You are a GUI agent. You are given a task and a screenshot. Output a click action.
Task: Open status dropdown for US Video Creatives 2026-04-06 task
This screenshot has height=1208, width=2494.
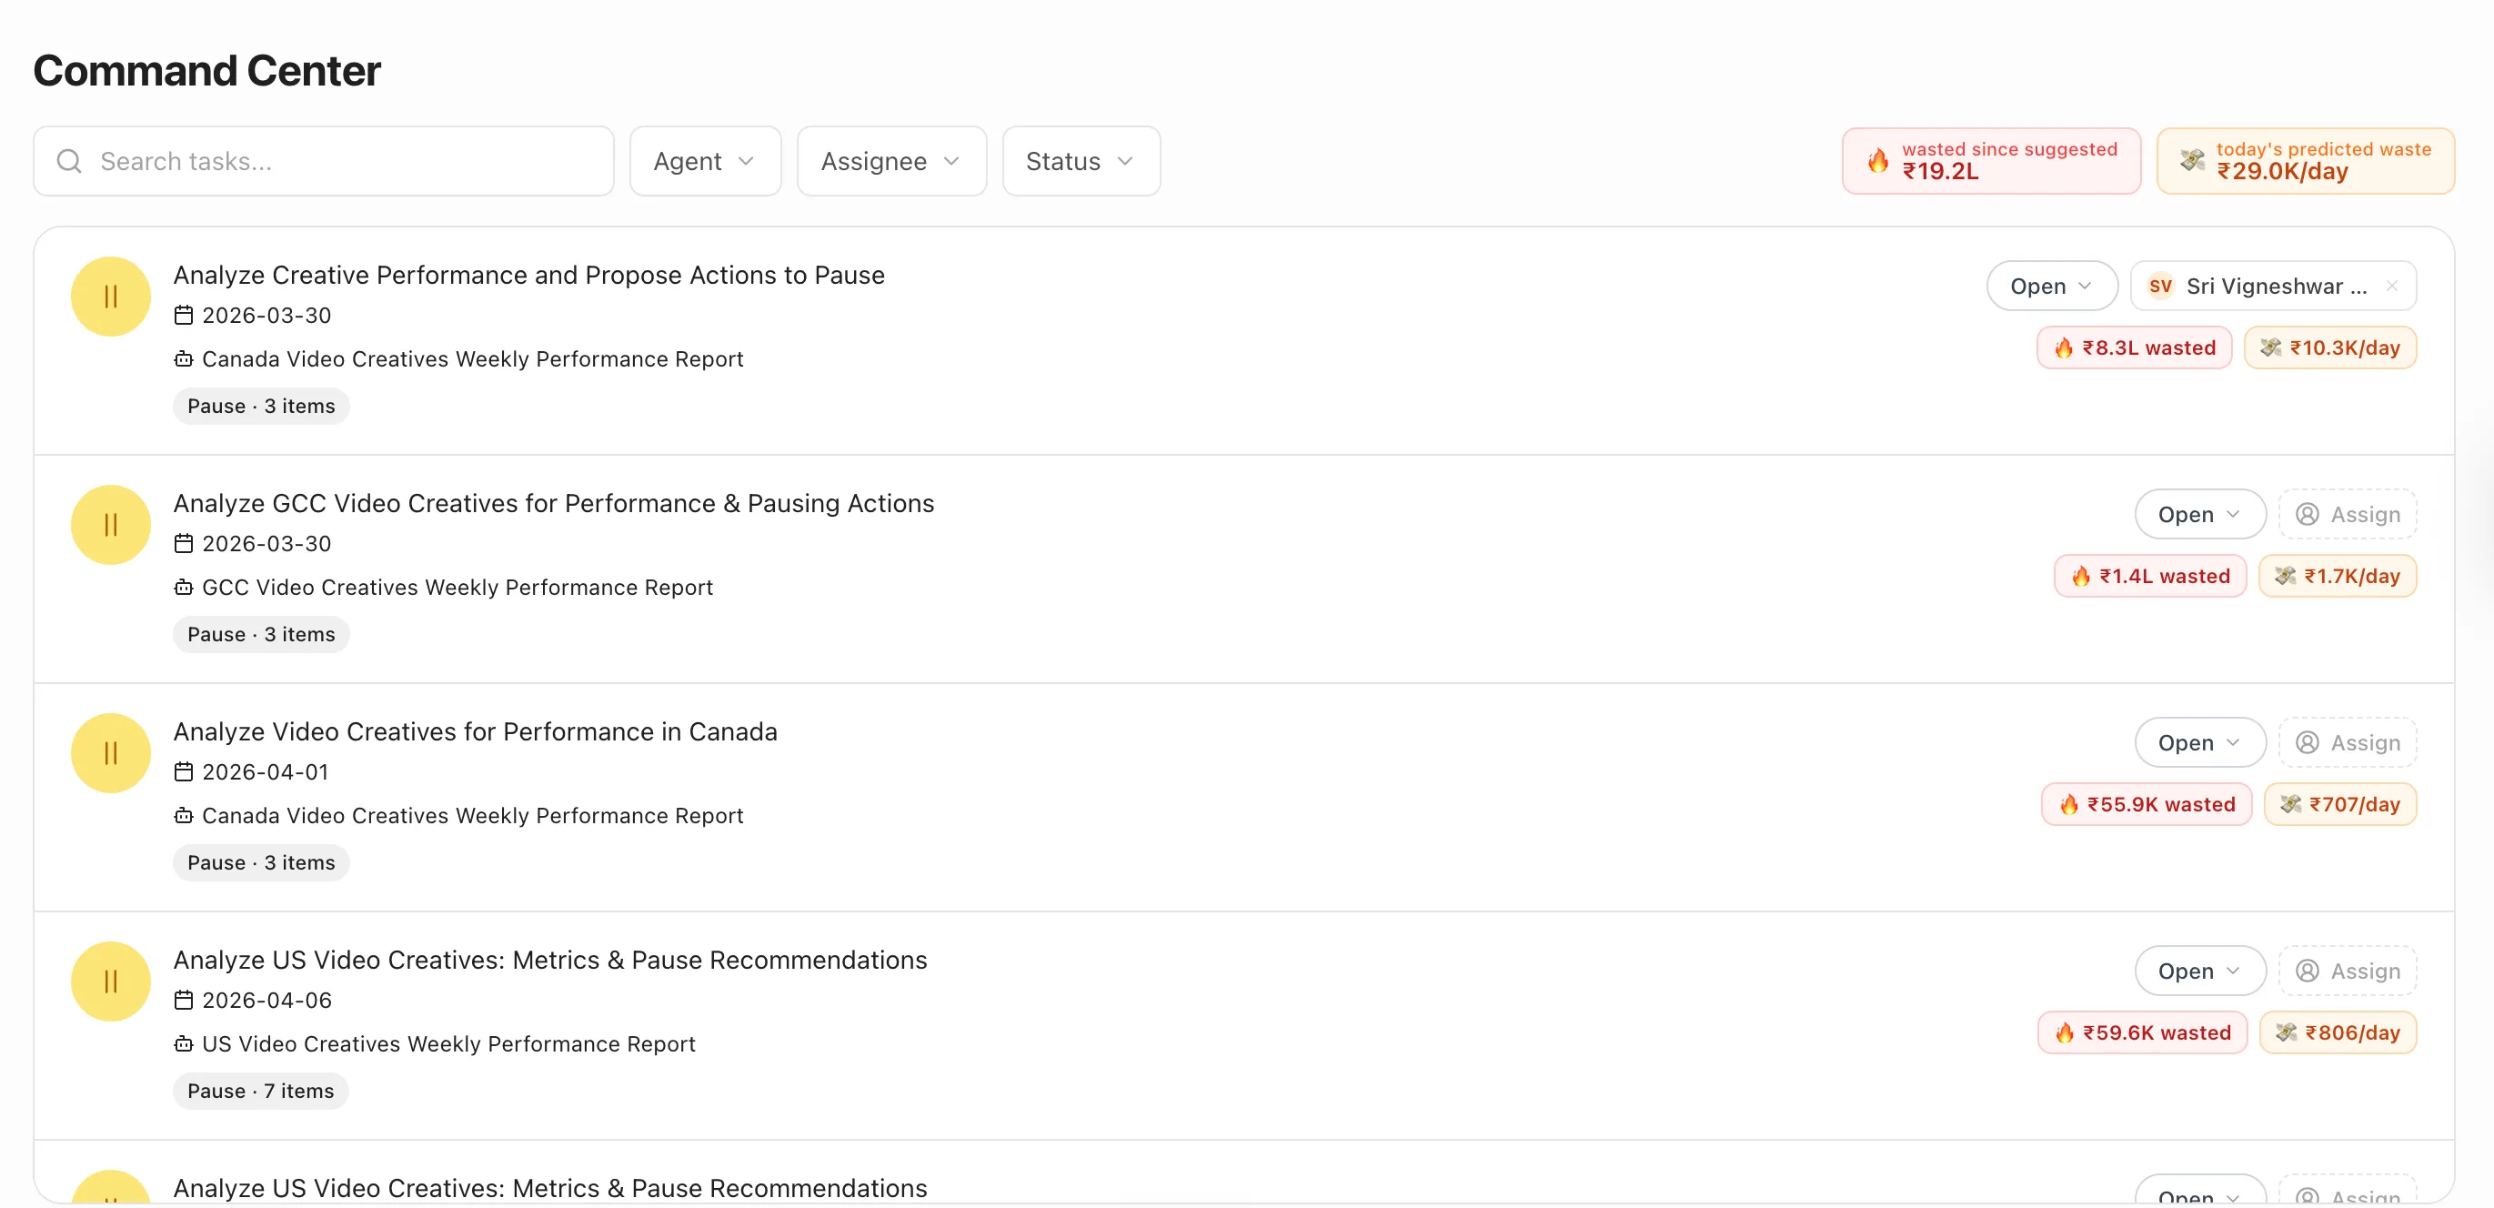(2199, 971)
